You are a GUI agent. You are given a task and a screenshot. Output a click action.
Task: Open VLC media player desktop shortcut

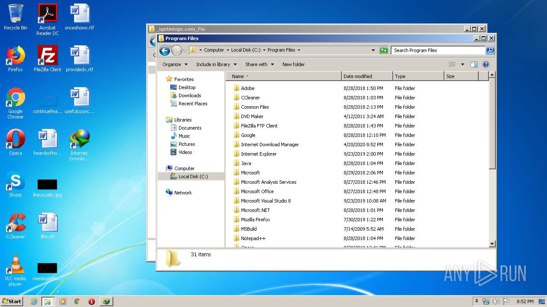click(15, 270)
